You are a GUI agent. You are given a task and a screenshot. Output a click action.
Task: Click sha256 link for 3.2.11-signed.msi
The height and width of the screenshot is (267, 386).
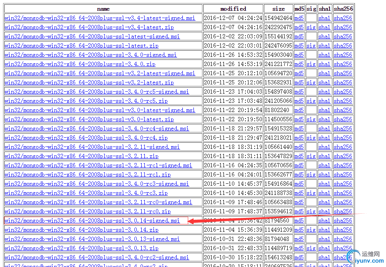point(343,147)
